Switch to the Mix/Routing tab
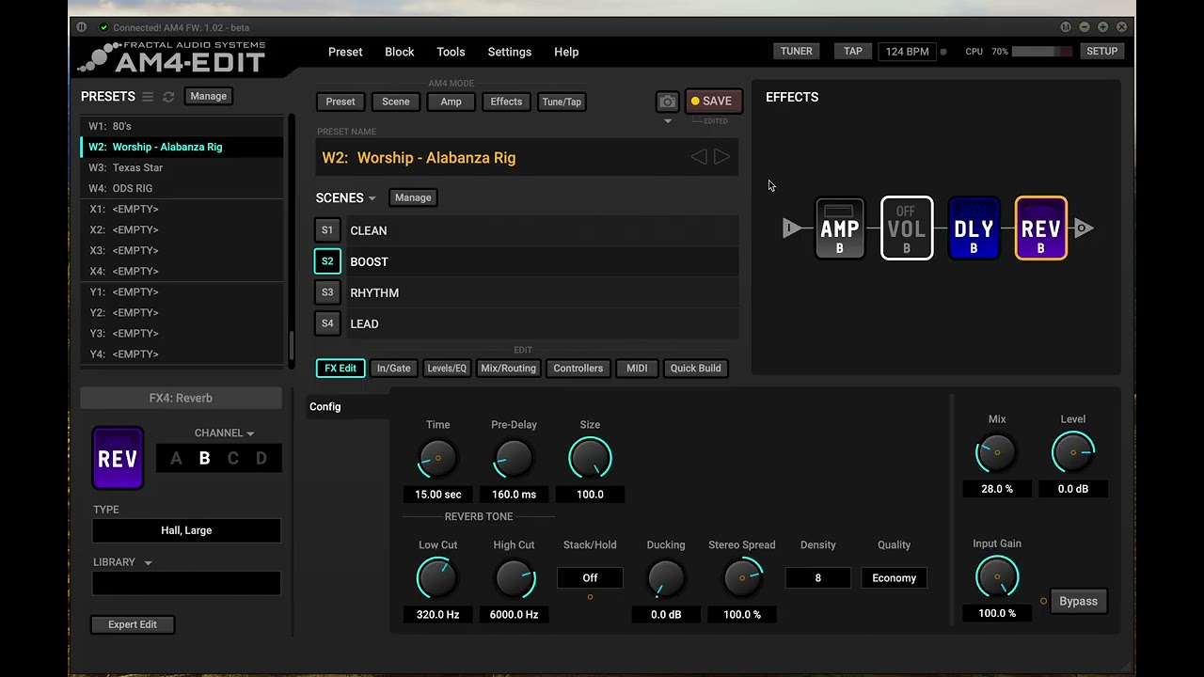 (x=508, y=369)
